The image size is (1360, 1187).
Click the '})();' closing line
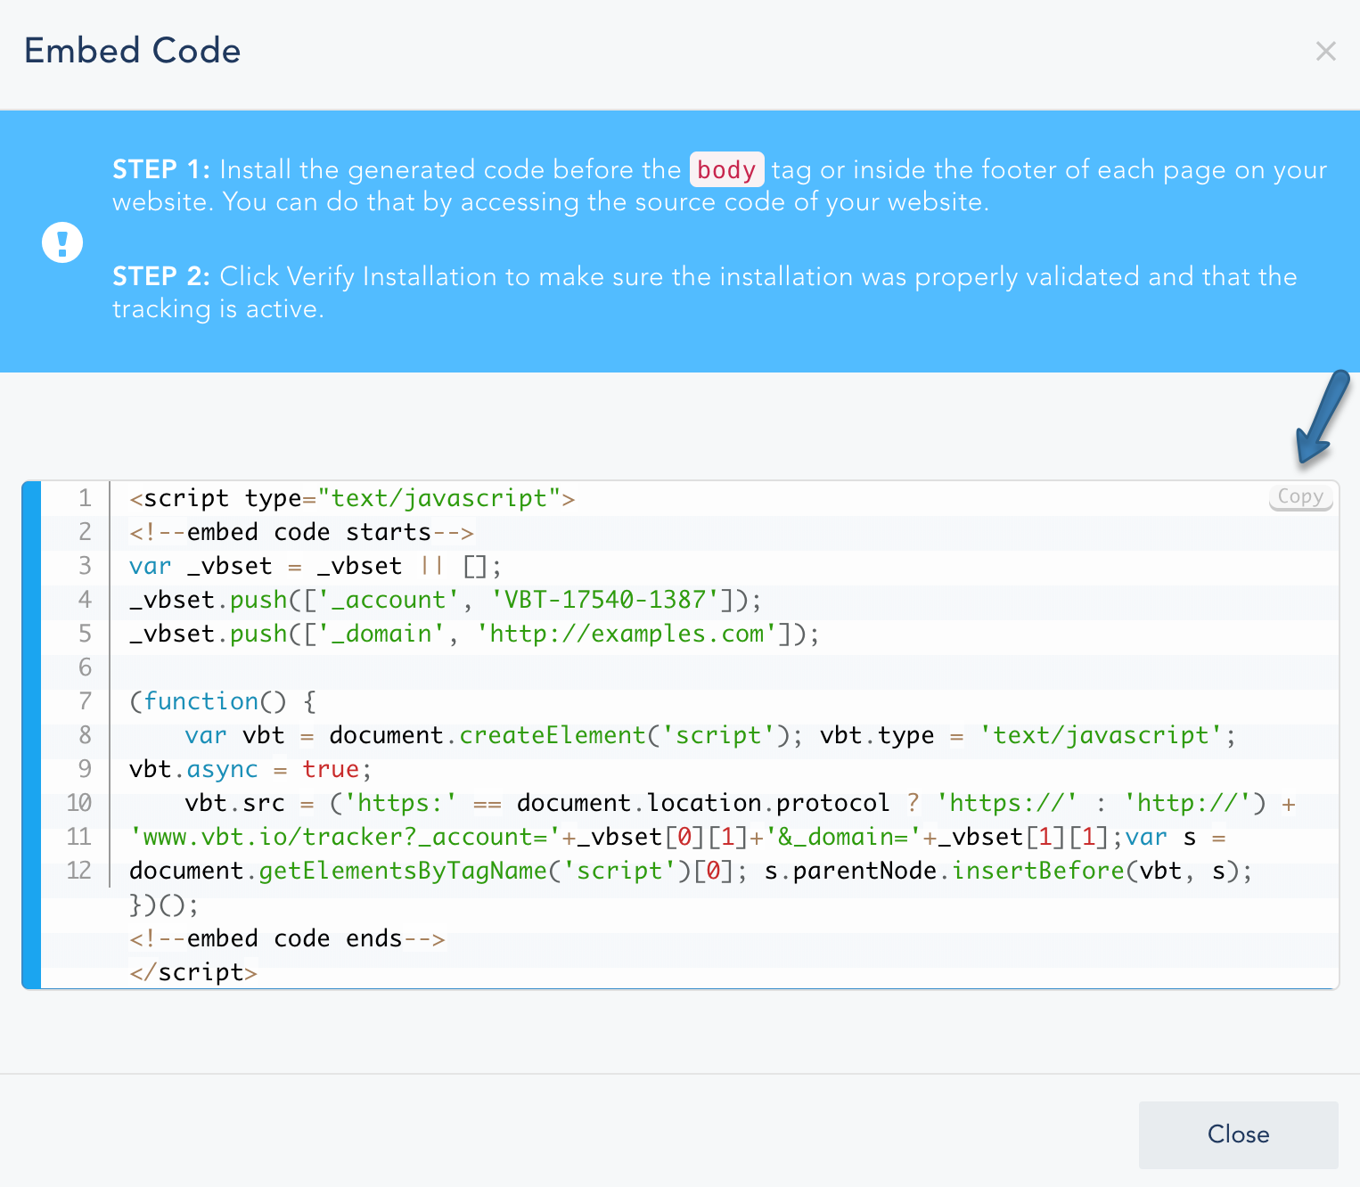tap(164, 905)
